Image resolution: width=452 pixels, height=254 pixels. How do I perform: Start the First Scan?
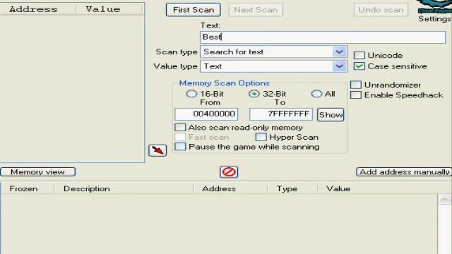click(193, 10)
